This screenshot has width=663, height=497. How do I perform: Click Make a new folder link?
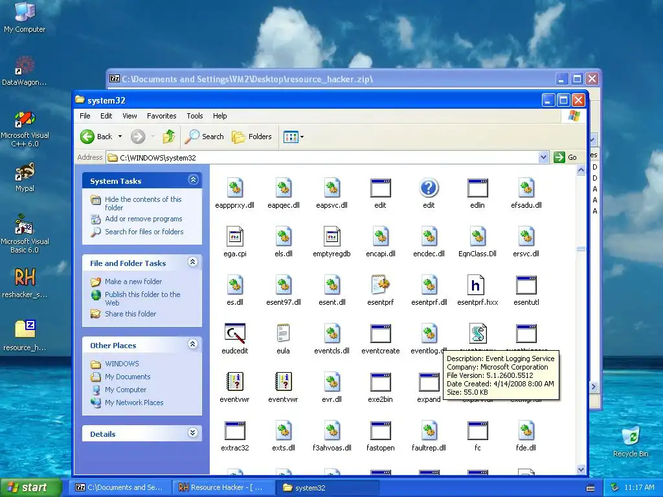(x=133, y=282)
